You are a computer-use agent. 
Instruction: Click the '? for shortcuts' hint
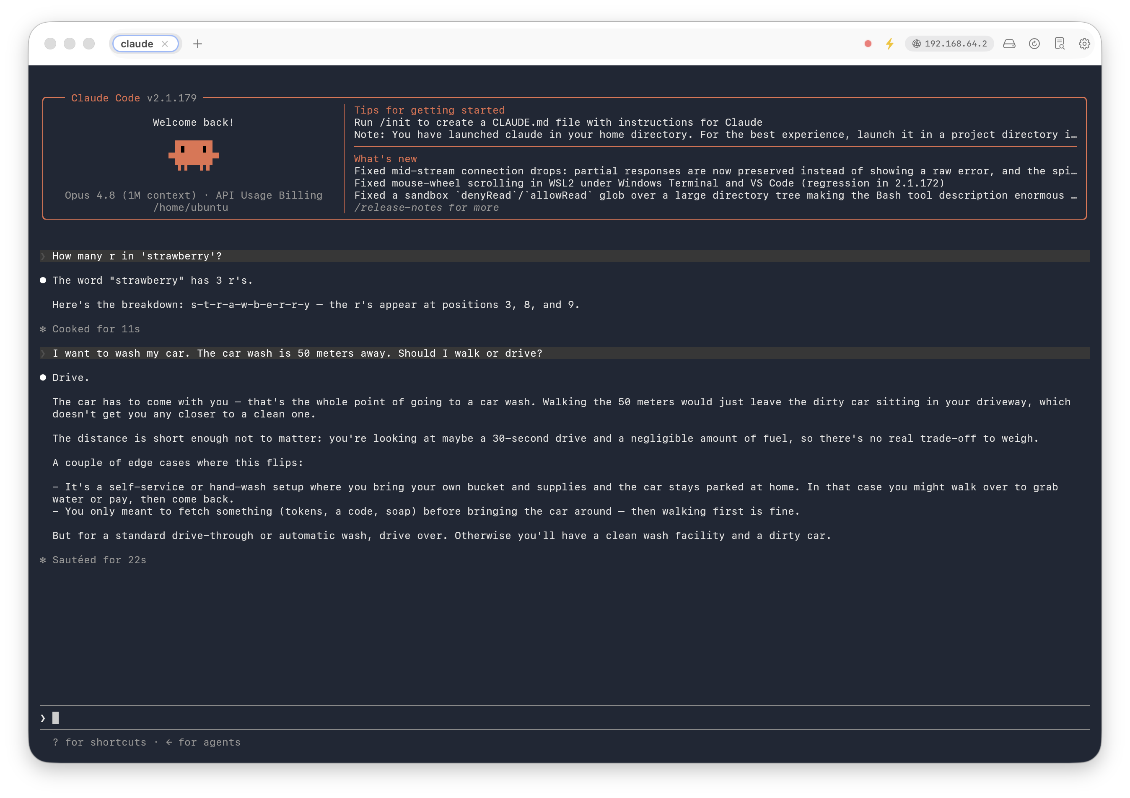coord(99,742)
